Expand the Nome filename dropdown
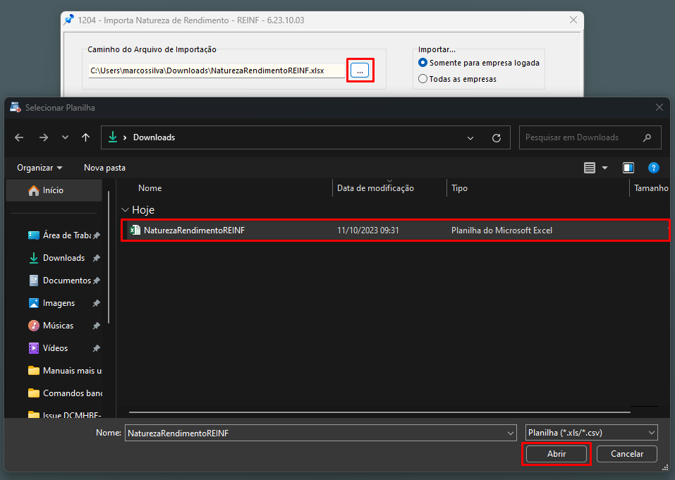This screenshot has height=480, width=675. 511,433
